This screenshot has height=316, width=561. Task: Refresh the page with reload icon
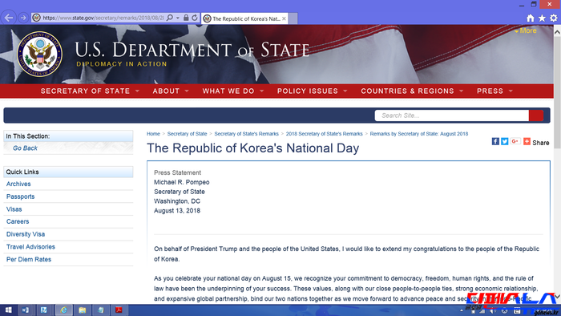(x=195, y=18)
